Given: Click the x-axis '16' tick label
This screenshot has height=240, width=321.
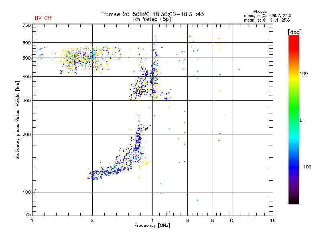Looking at the screenshot, I should 273,220.
